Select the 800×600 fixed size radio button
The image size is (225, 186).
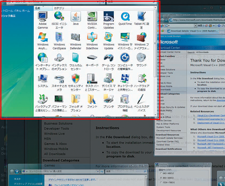click(161, 178)
